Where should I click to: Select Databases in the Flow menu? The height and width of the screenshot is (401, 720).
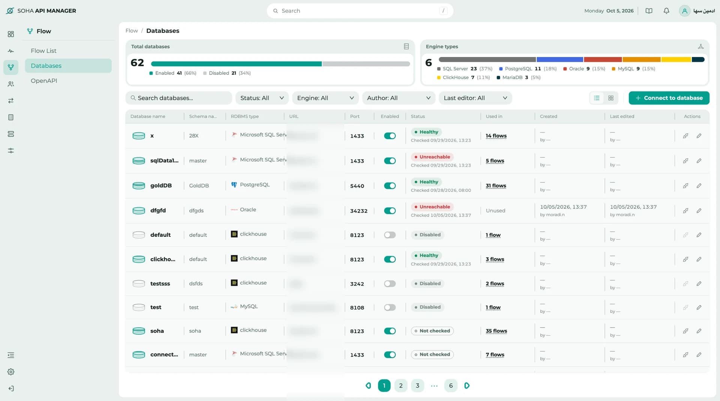click(68, 66)
